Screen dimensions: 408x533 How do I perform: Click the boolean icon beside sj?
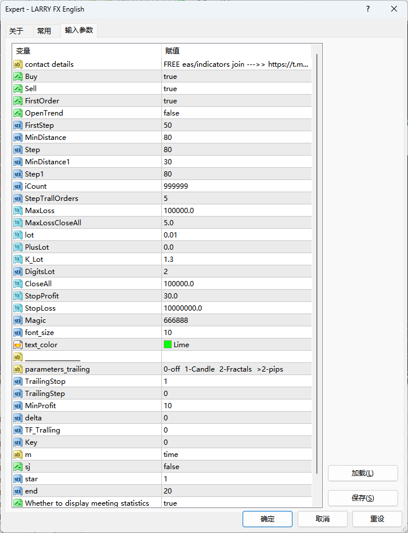18,467
